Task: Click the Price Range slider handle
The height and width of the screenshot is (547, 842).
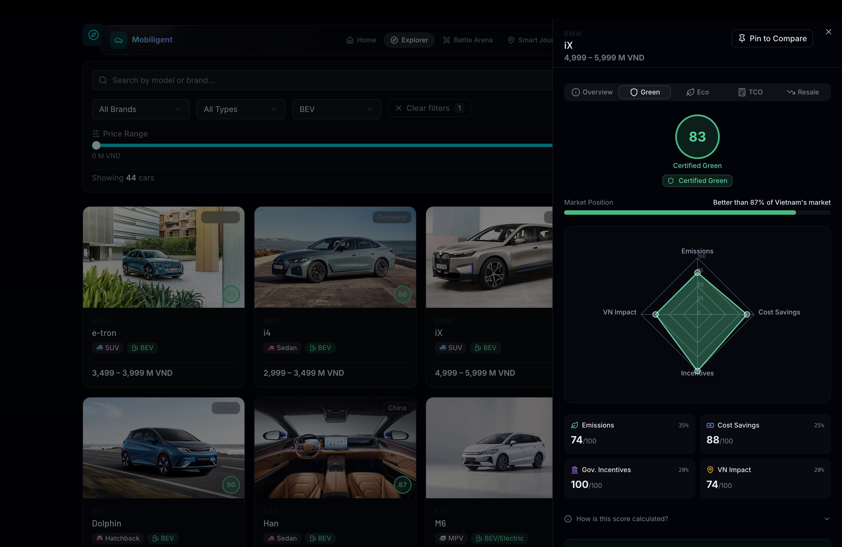Action: coord(96,145)
